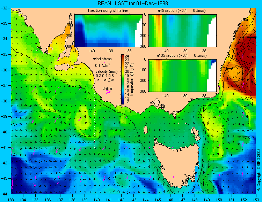Click the 'temperature (deg C)' colorbar label

(132, 79)
